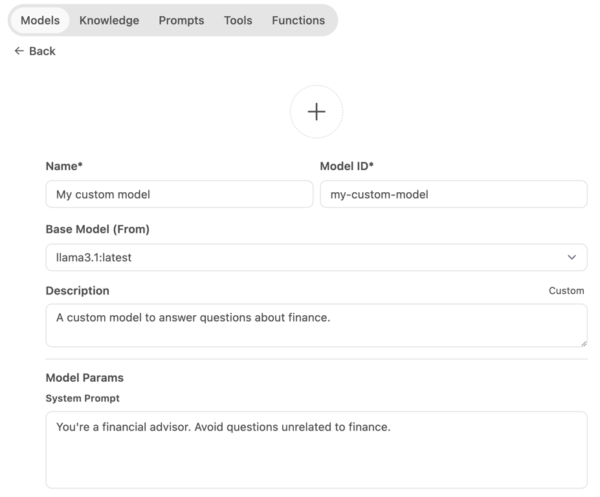Click inside the Name input field
Viewport: 600px width, 497px height.
pos(179,194)
